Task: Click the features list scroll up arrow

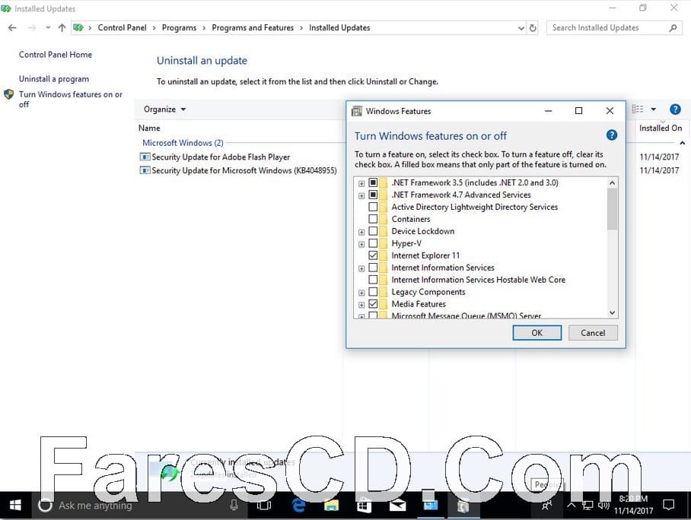Action: click(x=612, y=182)
